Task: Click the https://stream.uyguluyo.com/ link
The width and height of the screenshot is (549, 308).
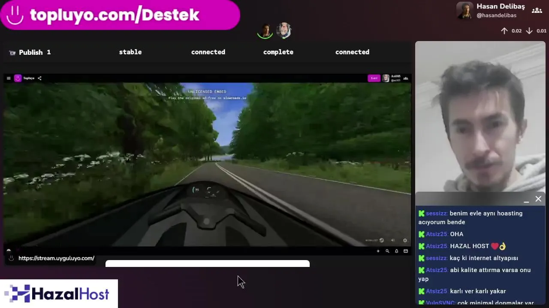Action: [56, 258]
